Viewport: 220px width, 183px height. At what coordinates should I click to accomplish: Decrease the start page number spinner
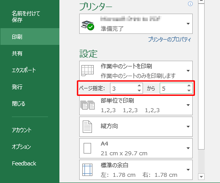pos(139,91)
